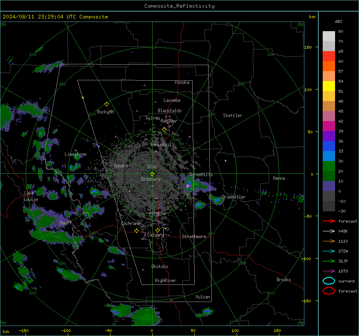The image size is (359, 336).
Task: Select the magenta swatch between 42 and 39
Action: click(x=329, y=126)
